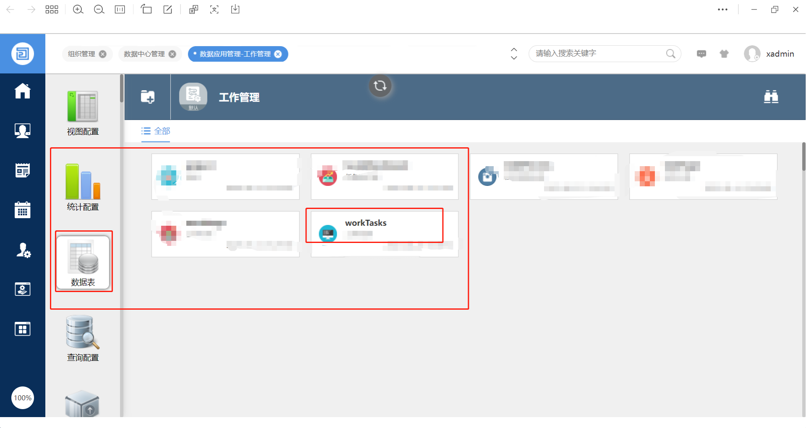Click the 工作管理 default category icon
Viewport: 806px width, 428px height.
pos(193,97)
